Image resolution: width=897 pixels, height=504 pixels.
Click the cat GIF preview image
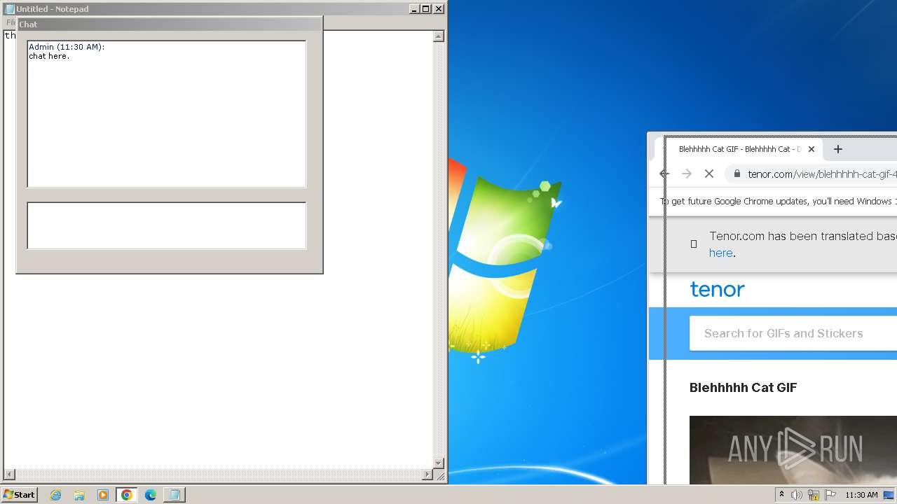(x=793, y=449)
